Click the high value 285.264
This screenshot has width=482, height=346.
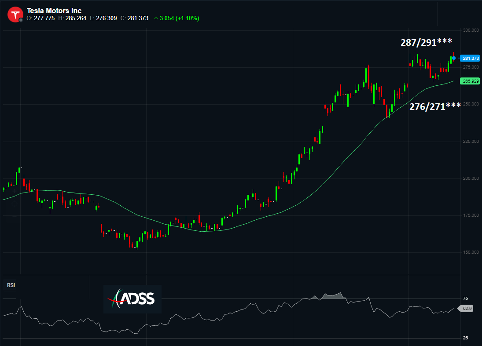pos(76,18)
